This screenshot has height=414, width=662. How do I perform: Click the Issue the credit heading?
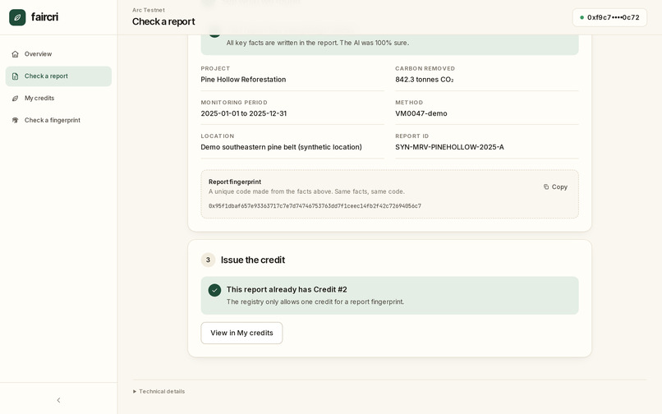coord(252,260)
